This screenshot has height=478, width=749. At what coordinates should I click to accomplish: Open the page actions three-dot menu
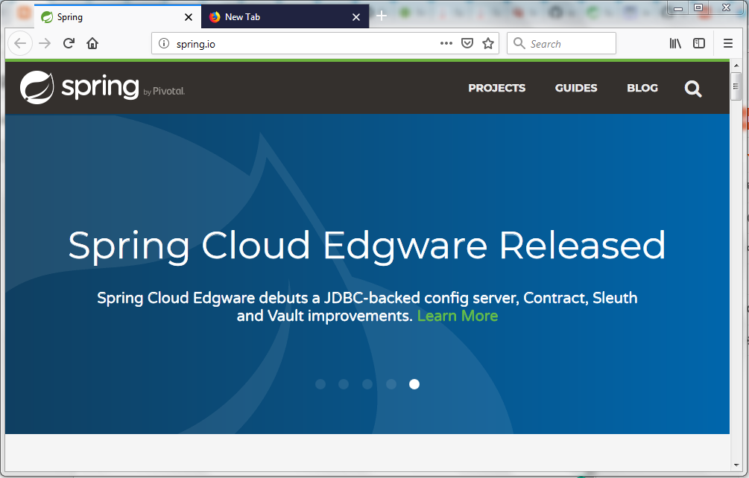[x=446, y=43]
